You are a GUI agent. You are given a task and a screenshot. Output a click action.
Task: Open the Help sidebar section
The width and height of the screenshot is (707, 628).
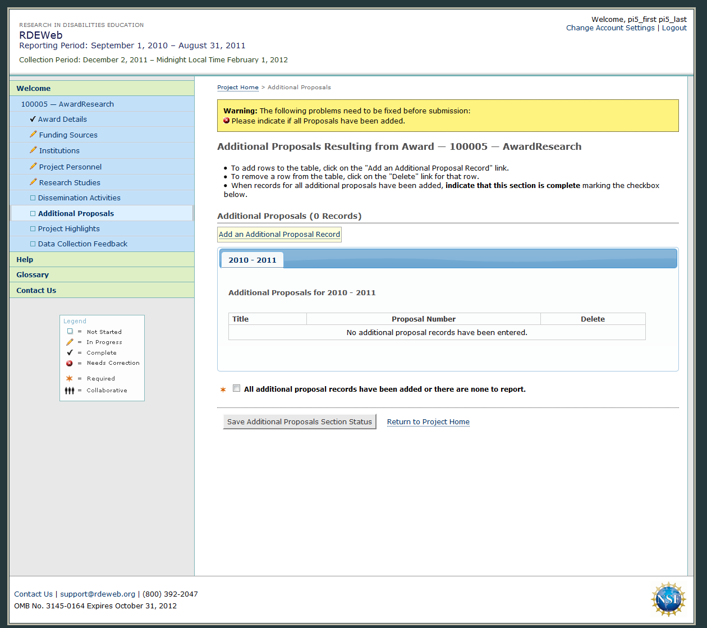point(25,259)
